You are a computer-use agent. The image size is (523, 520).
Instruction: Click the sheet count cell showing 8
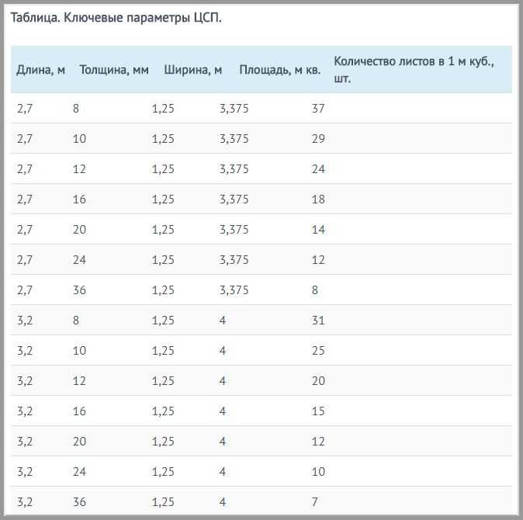[x=314, y=289]
